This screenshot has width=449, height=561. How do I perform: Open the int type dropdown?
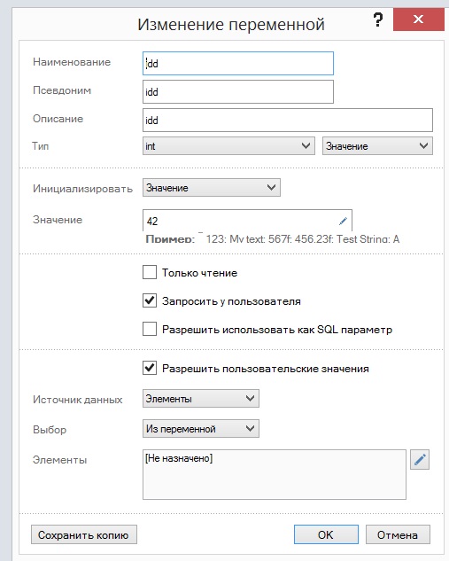tap(228, 146)
